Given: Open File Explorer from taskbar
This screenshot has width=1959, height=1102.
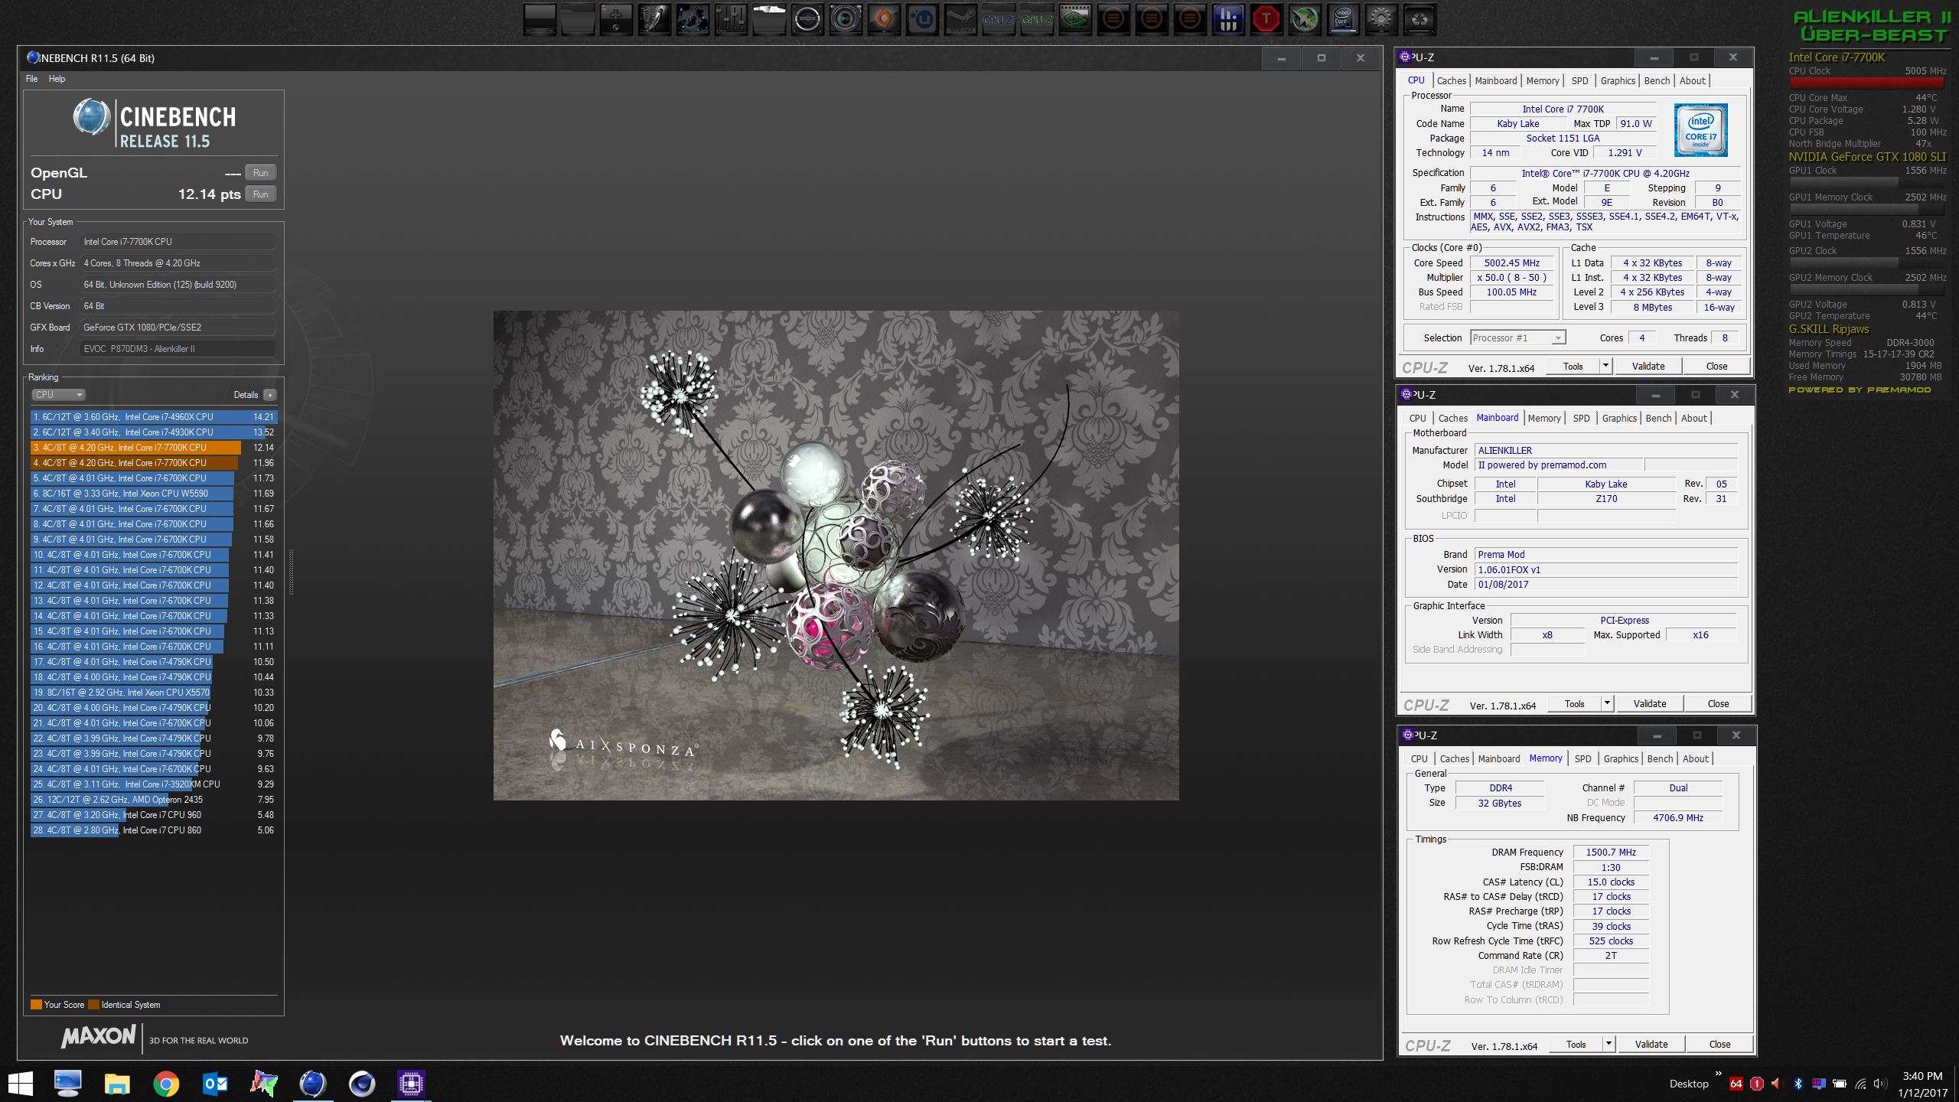Looking at the screenshot, I should [117, 1084].
